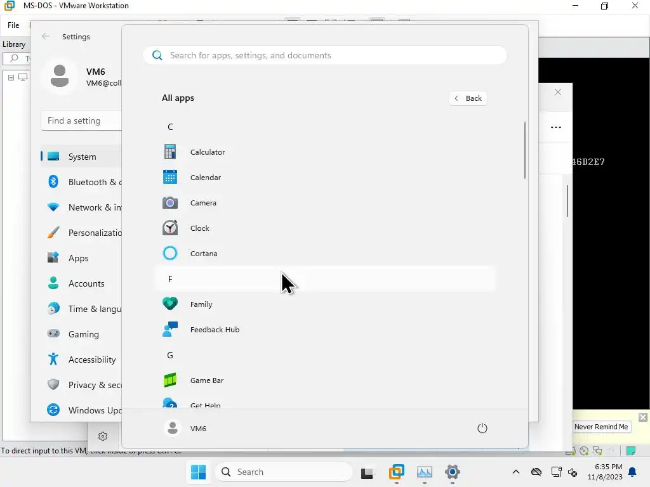Click Find a setting search box
The image size is (650, 487).
[x=81, y=120]
